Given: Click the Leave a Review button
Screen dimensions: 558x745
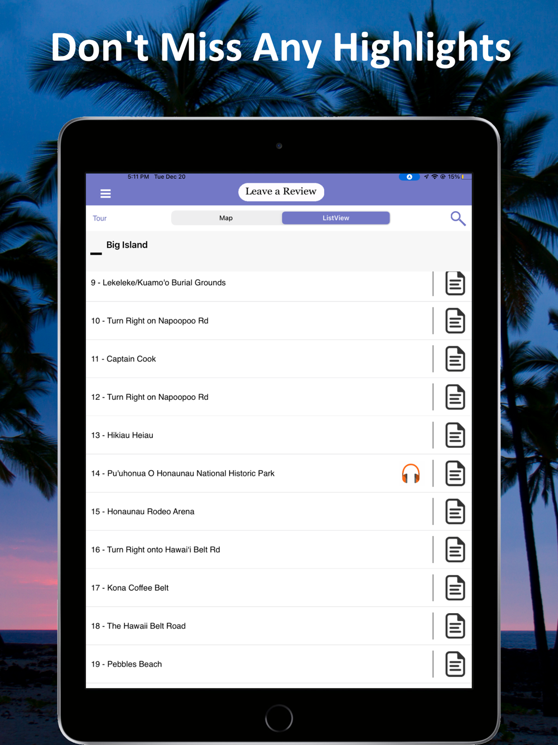Looking at the screenshot, I should pos(281,192).
